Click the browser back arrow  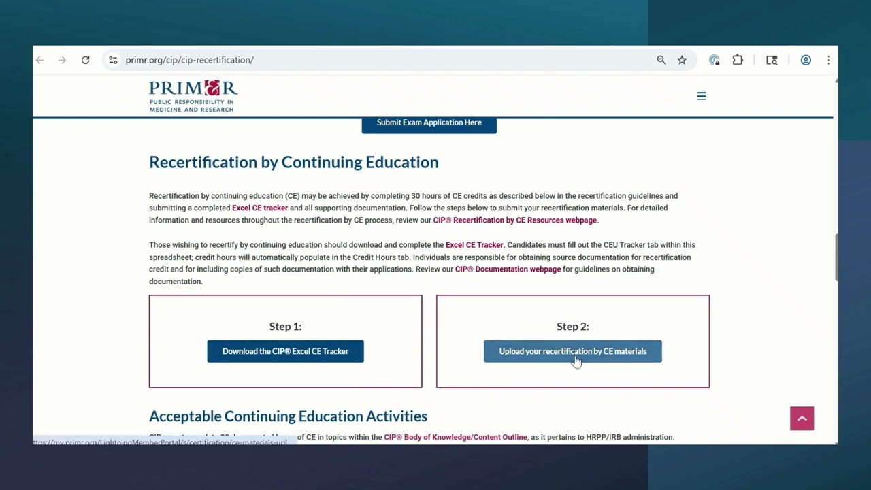tap(39, 60)
